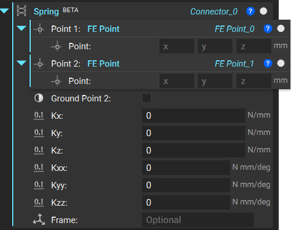Click the Kx numeric value icon
291x230 pixels.
(39, 115)
